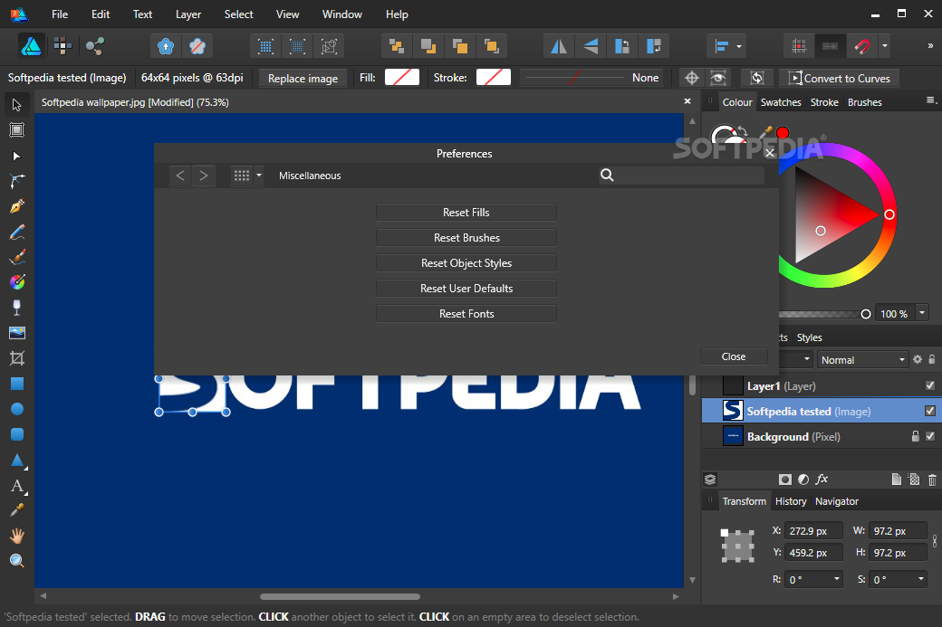Expand shear S value dropdown
Viewport: 942px width, 627px height.
pos(920,579)
